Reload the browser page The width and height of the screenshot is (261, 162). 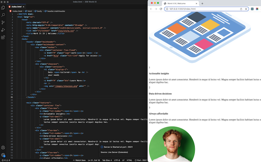(161, 9)
